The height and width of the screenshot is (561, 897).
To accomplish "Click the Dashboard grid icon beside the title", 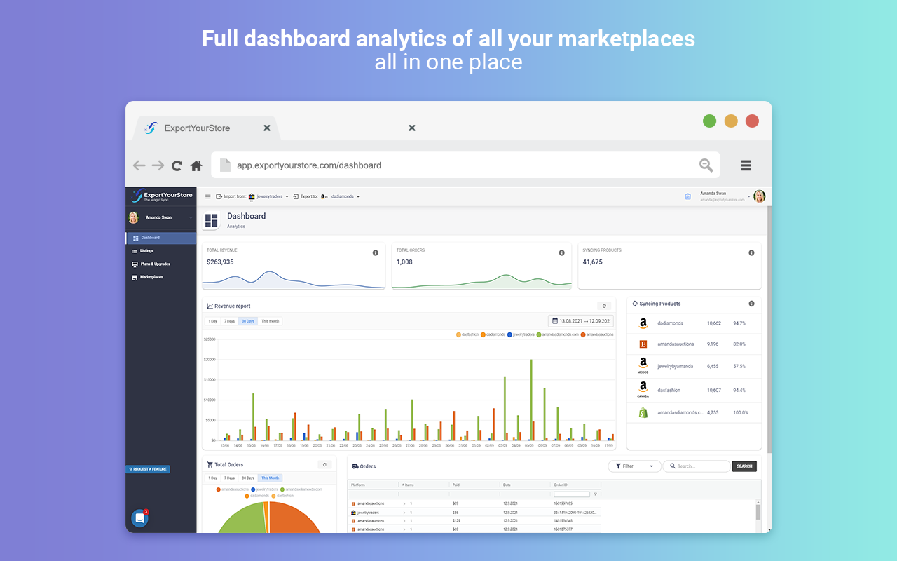I will [x=211, y=221].
